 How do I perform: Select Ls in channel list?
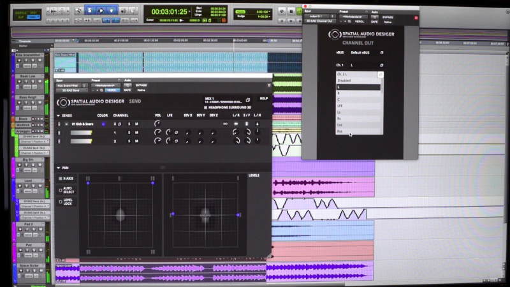(x=358, y=112)
